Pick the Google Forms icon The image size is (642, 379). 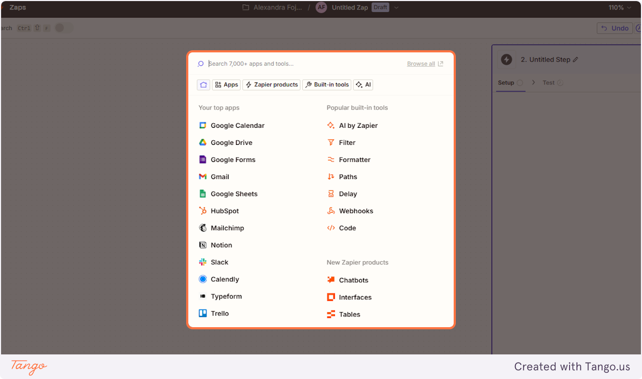click(203, 160)
